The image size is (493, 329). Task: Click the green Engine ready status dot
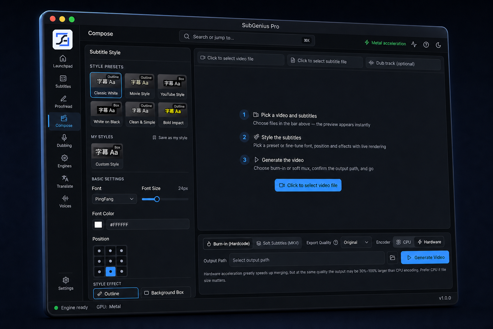[56, 308]
